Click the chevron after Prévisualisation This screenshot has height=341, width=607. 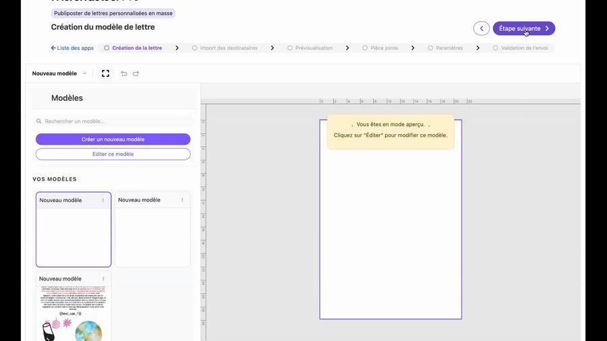tap(347, 48)
